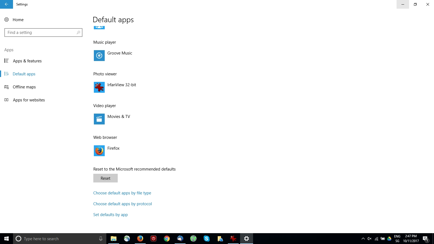Viewport: 434px width, 244px height.
Task: Change the Firefox default web browser
Action: [x=107, y=151]
